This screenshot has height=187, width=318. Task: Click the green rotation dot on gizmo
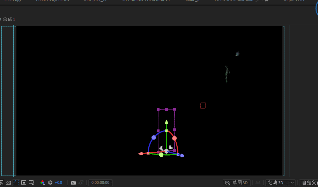pos(161,155)
